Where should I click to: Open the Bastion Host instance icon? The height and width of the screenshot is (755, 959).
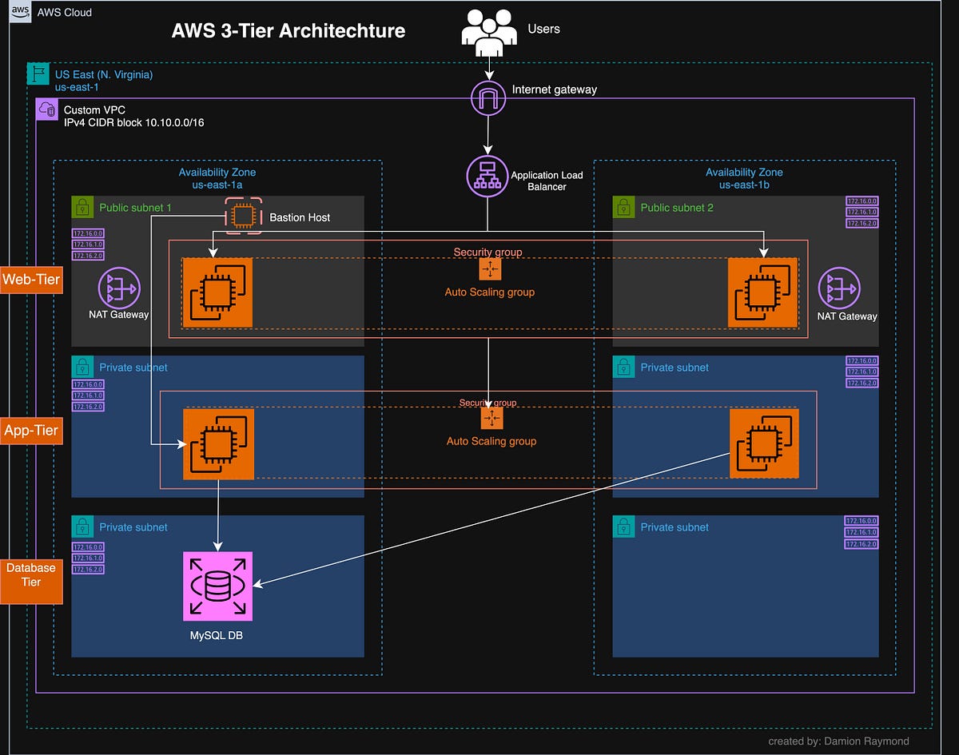point(243,215)
